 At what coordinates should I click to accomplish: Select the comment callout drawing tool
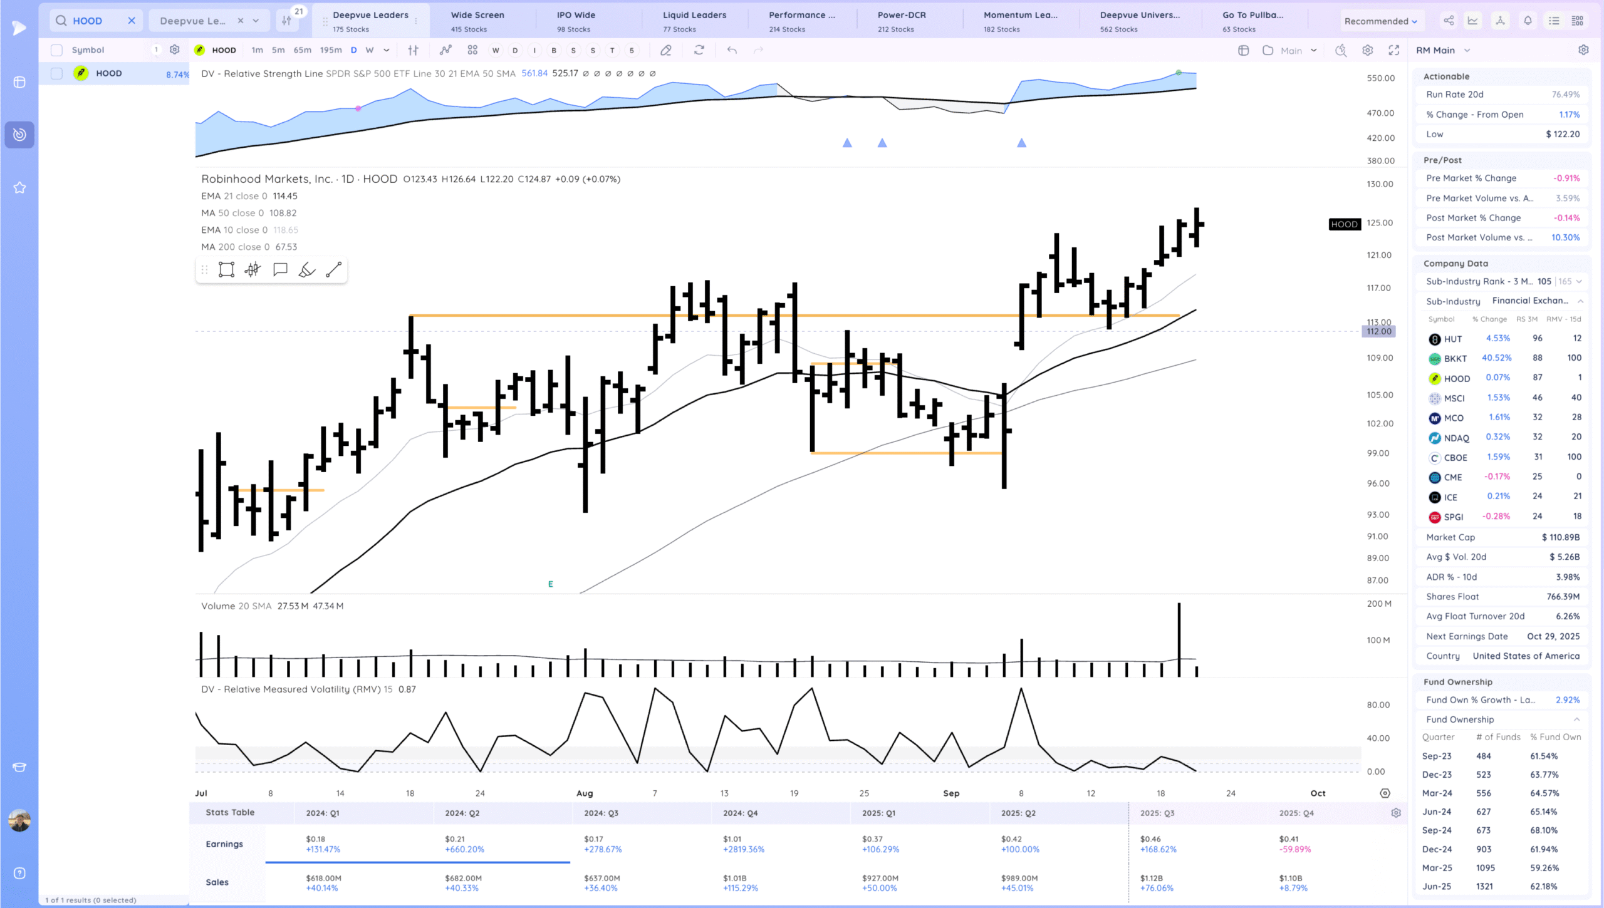click(x=280, y=270)
